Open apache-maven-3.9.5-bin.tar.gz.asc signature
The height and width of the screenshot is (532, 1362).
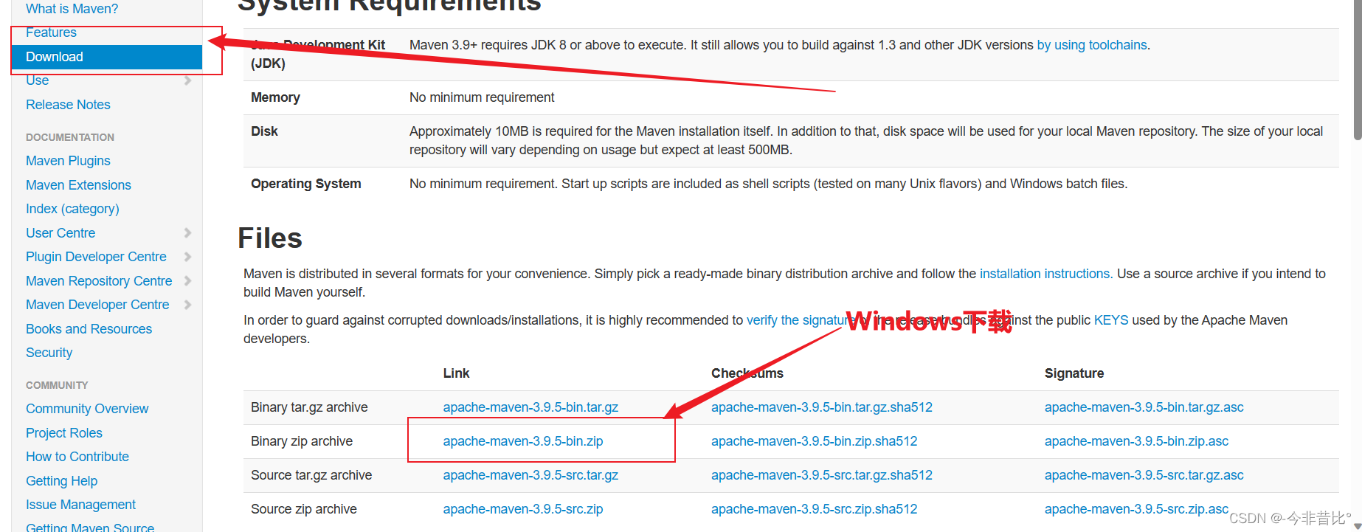tap(1144, 407)
